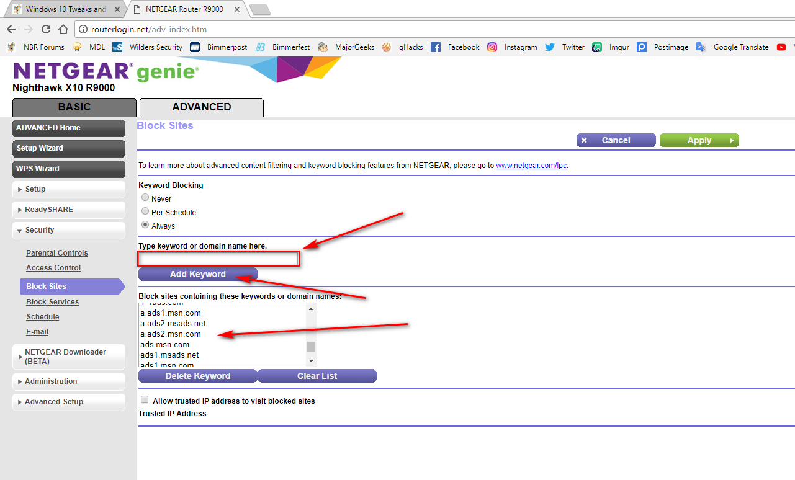Open the Schedule link
Screen dimensions: 795x480
click(x=43, y=317)
